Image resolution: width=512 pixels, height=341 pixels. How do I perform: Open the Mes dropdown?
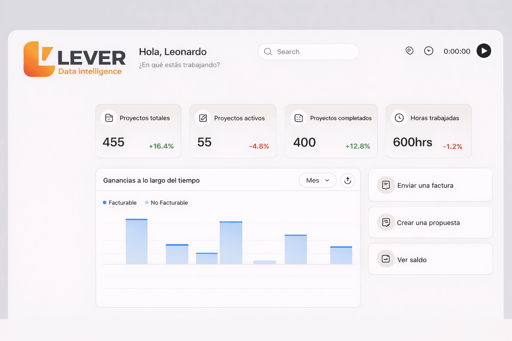pyautogui.click(x=317, y=180)
